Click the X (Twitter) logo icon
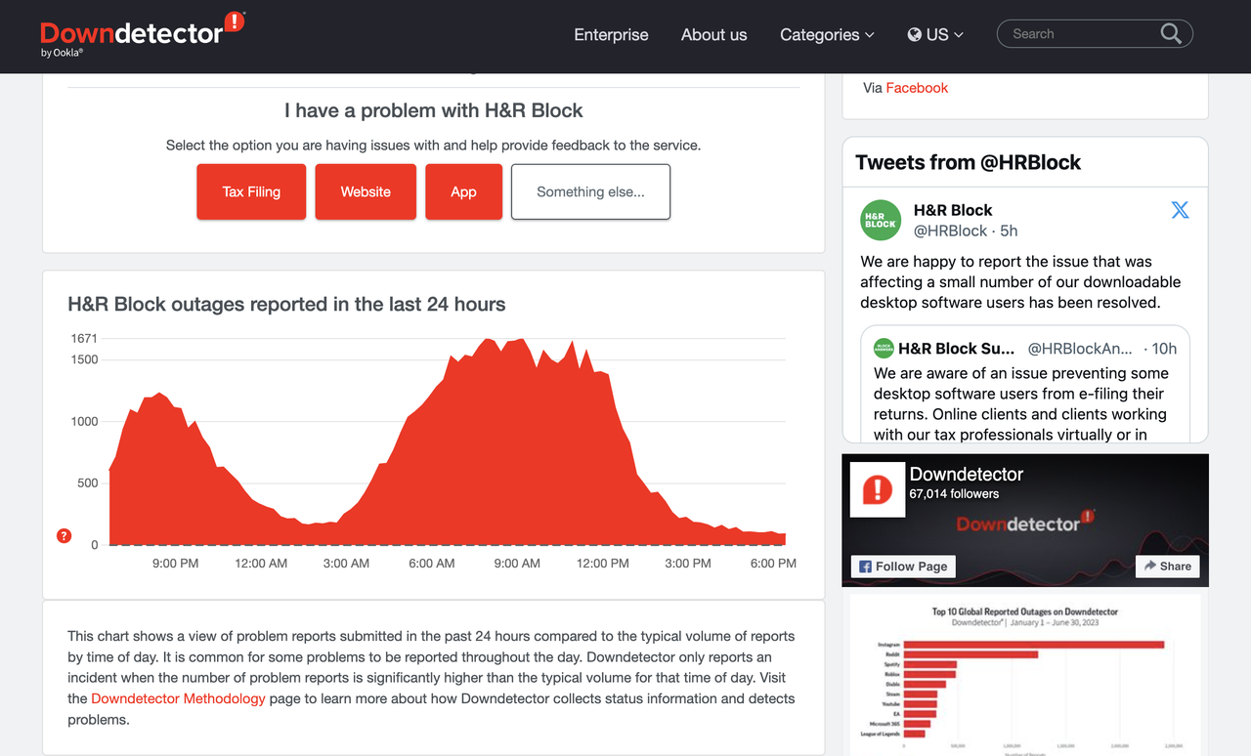 [x=1180, y=210]
